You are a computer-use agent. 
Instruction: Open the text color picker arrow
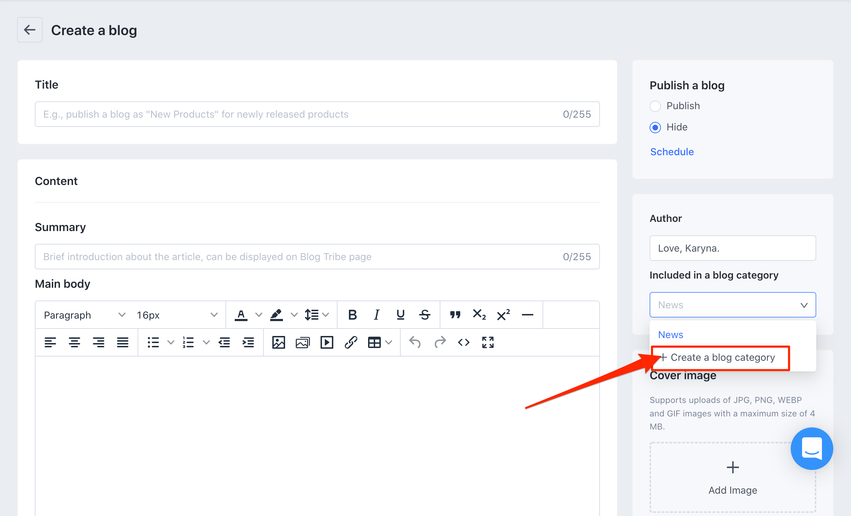click(258, 315)
